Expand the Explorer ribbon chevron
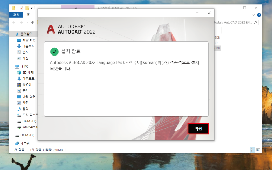This screenshot has height=170, width=272. (x=253, y=15)
